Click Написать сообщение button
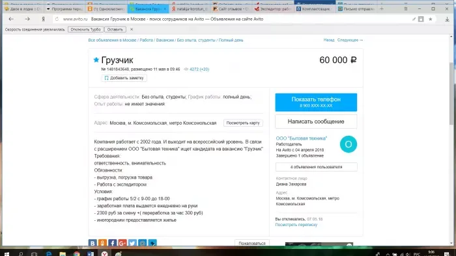The image size is (456, 256). point(316,122)
